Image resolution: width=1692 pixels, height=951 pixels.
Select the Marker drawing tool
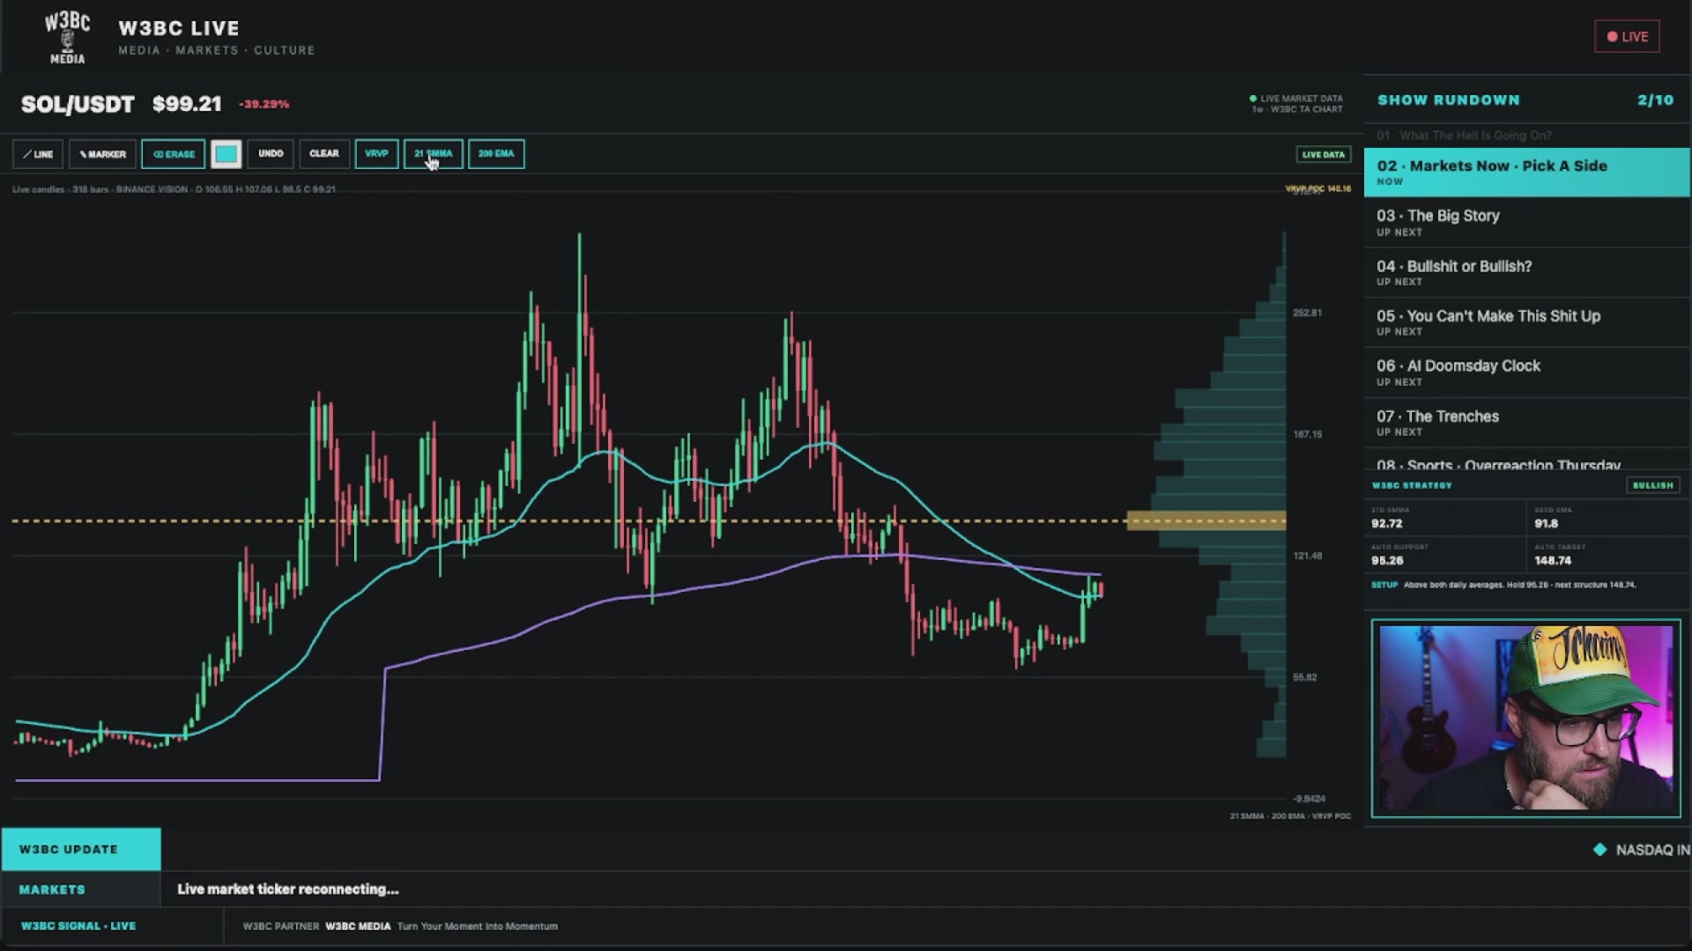coord(102,154)
